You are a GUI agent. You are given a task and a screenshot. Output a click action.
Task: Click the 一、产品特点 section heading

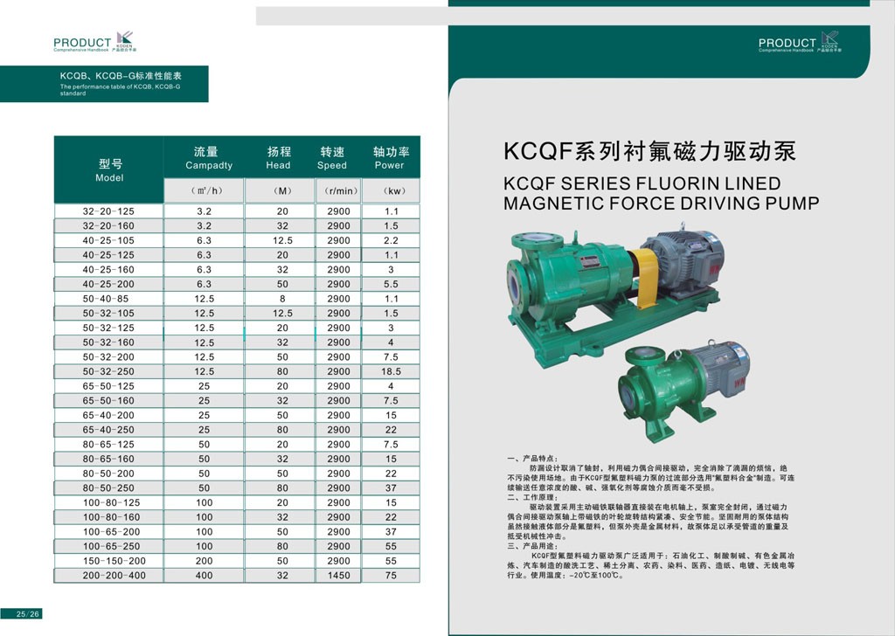coord(531,459)
